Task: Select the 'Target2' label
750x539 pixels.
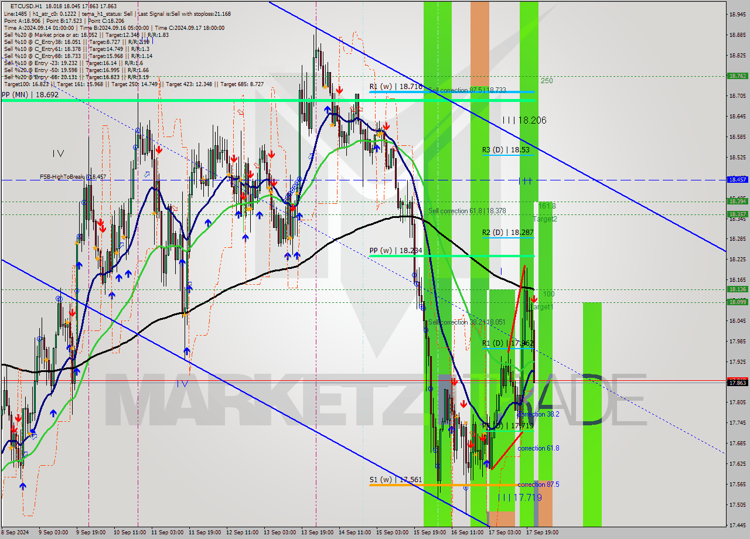Action: point(545,219)
